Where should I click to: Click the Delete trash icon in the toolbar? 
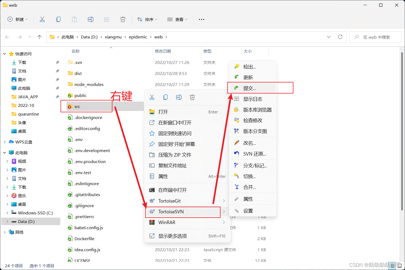123,19
